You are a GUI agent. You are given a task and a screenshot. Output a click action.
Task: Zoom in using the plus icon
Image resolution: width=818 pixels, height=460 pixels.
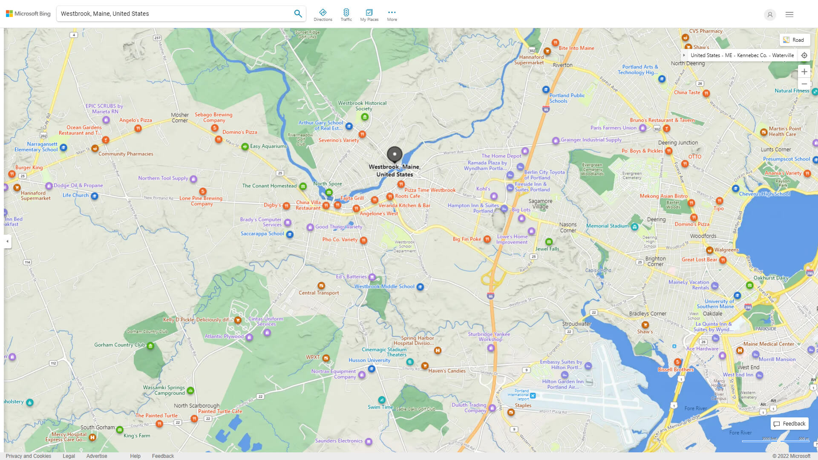804,72
